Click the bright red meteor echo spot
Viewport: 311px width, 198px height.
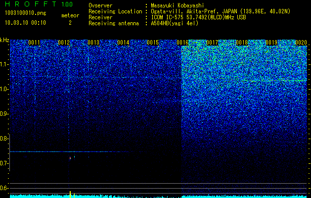click(70, 158)
